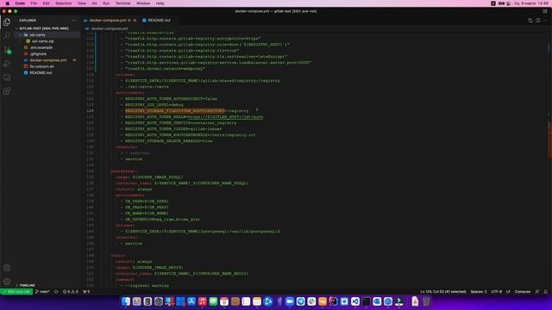This screenshot has height=310, width=552.
Task: Open the Explorer view in the activity bar
Action: click(7, 22)
